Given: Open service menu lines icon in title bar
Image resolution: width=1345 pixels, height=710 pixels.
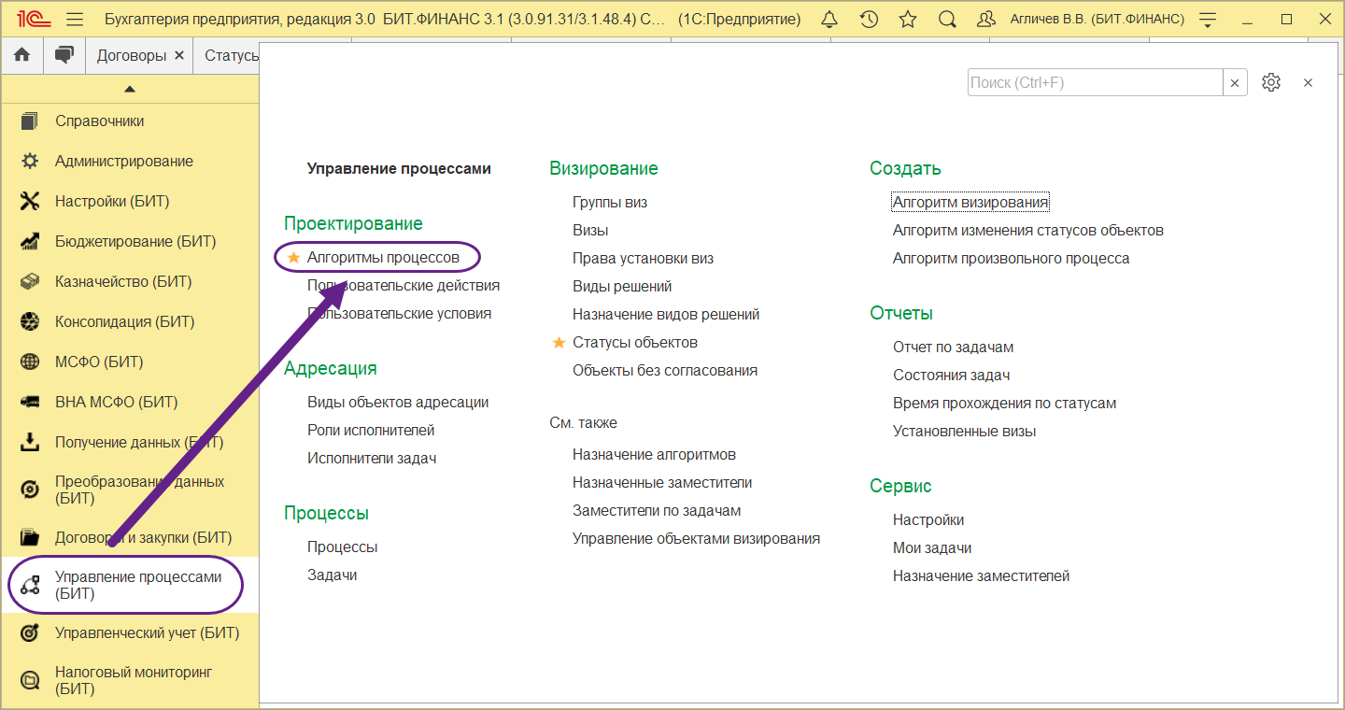Looking at the screenshot, I should [x=1208, y=19].
